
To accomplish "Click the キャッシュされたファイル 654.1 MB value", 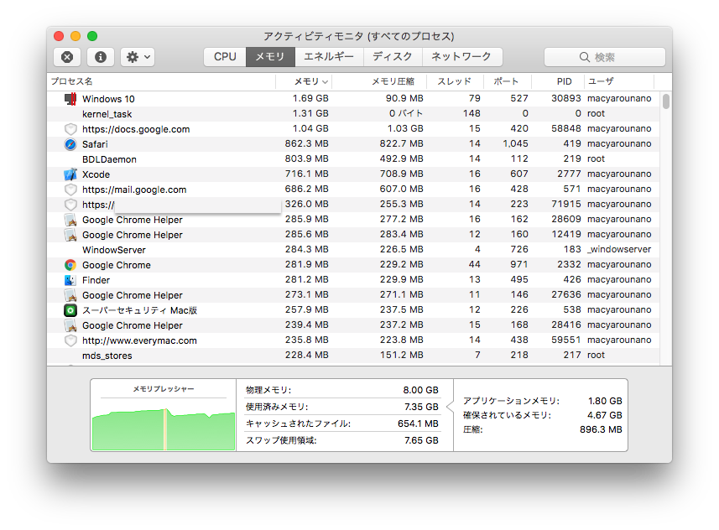I will (x=418, y=423).
